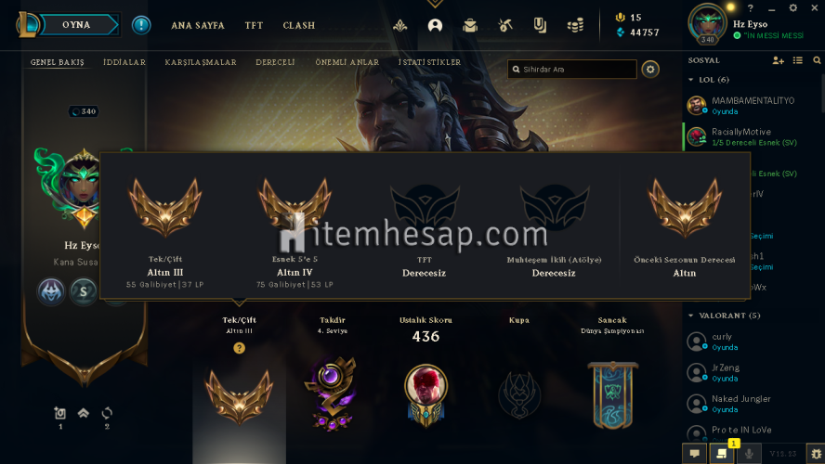This screenshot has width=825, height=464.
Task: Click the Sihirdar Ara search field
Action: [572, 70]
